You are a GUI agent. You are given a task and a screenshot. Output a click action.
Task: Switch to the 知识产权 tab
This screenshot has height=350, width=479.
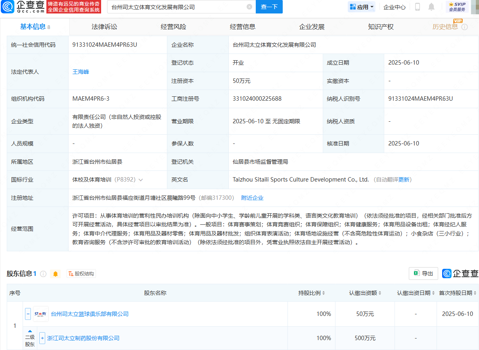(381, 27)
